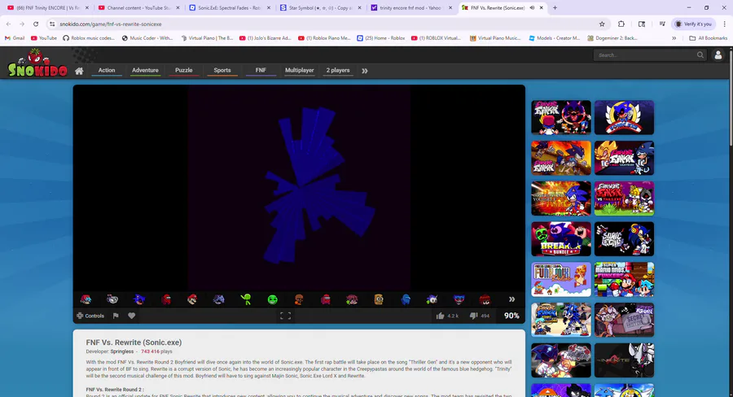
Task: Go back to the previous page
Action: tap(9, 24)
